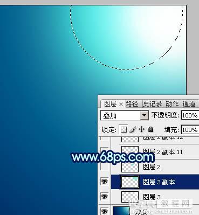
Task: Close the 图层 tab using its x
Action: pos(121,104)
